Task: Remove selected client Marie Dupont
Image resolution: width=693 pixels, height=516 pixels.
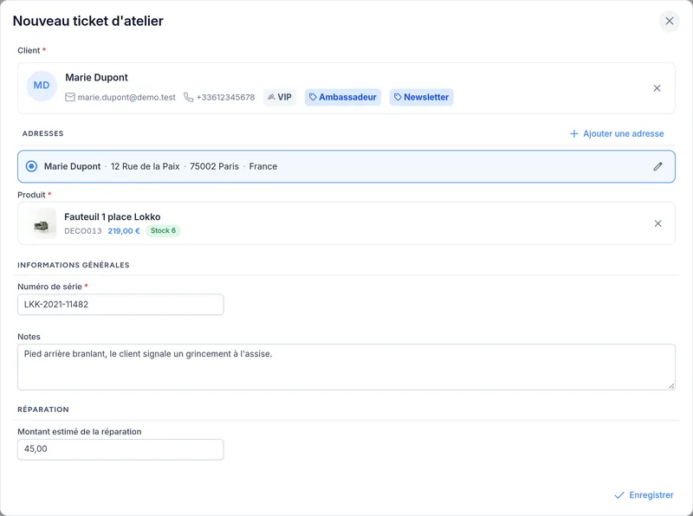Action: [657, 88]
